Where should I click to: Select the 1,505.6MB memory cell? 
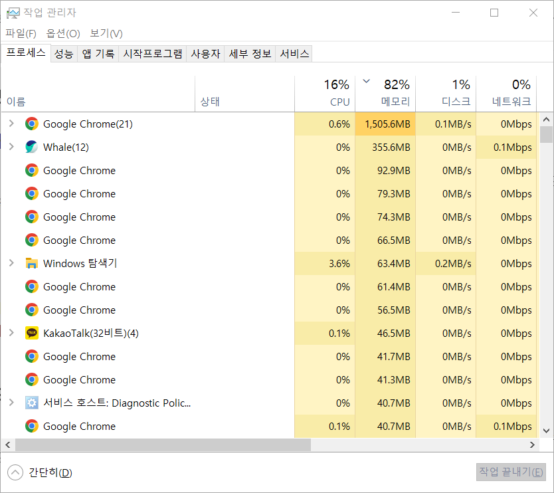coord(385,124)
